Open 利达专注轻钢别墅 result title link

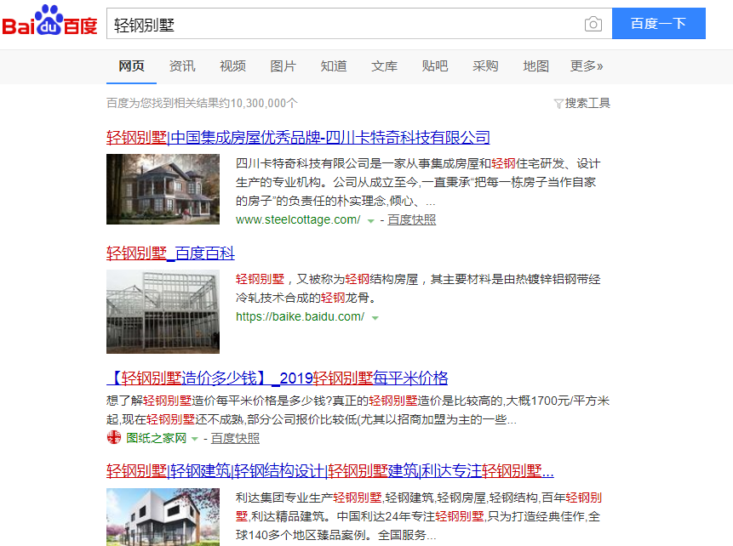330,471
